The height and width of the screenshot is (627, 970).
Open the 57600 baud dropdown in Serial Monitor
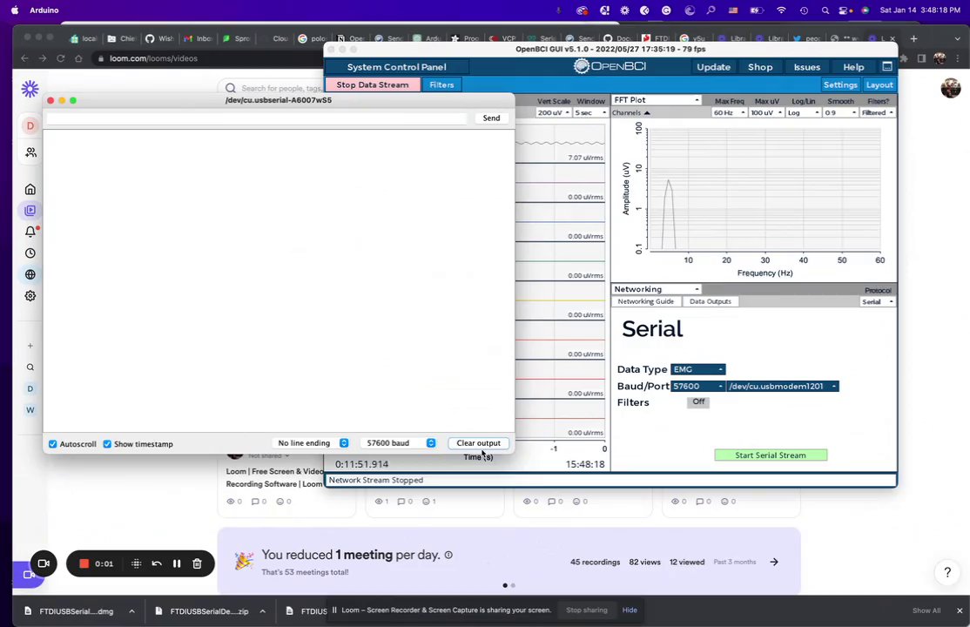(399, 443)
